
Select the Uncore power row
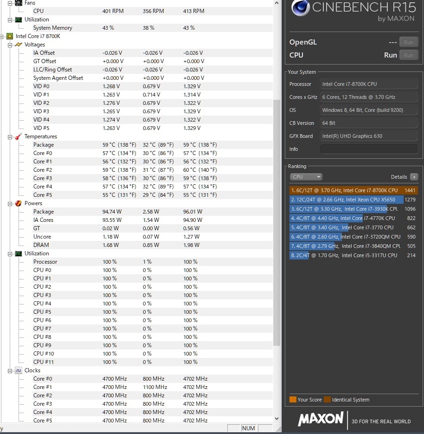click(x=153, y=237)
